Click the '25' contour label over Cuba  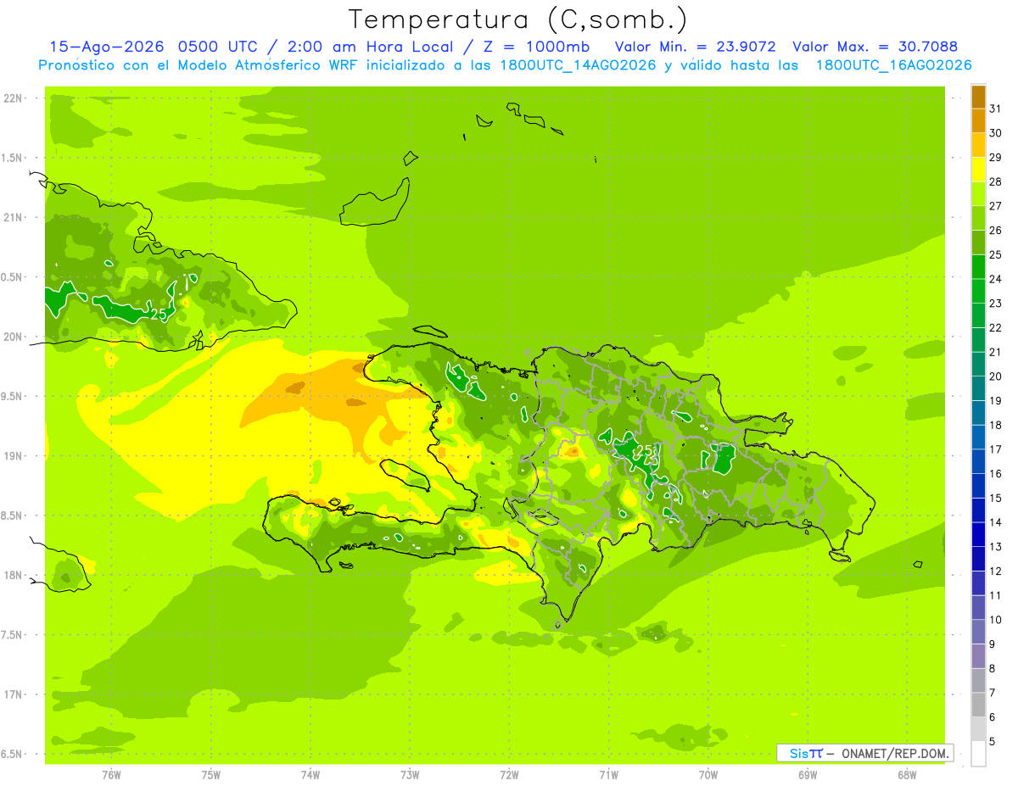[x=159, y=314]
